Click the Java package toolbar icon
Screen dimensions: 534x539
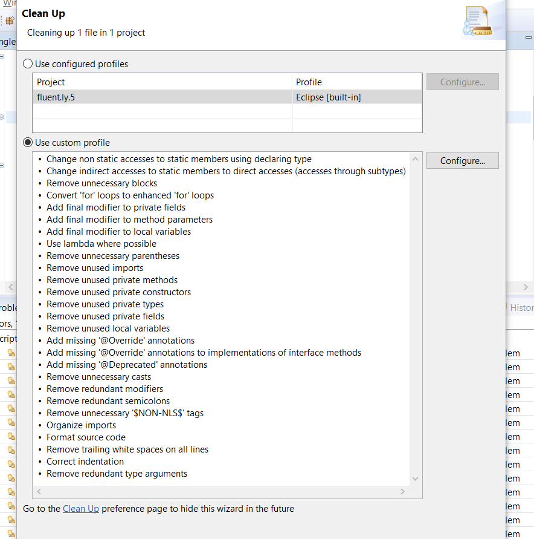pos(10,20)
